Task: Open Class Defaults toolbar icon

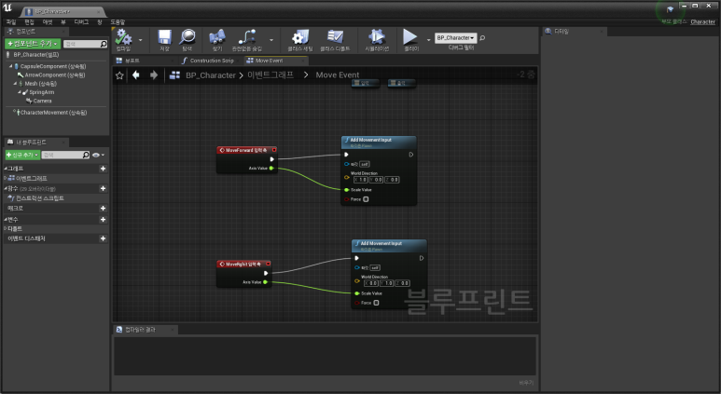Action: [x=335, y=36]
